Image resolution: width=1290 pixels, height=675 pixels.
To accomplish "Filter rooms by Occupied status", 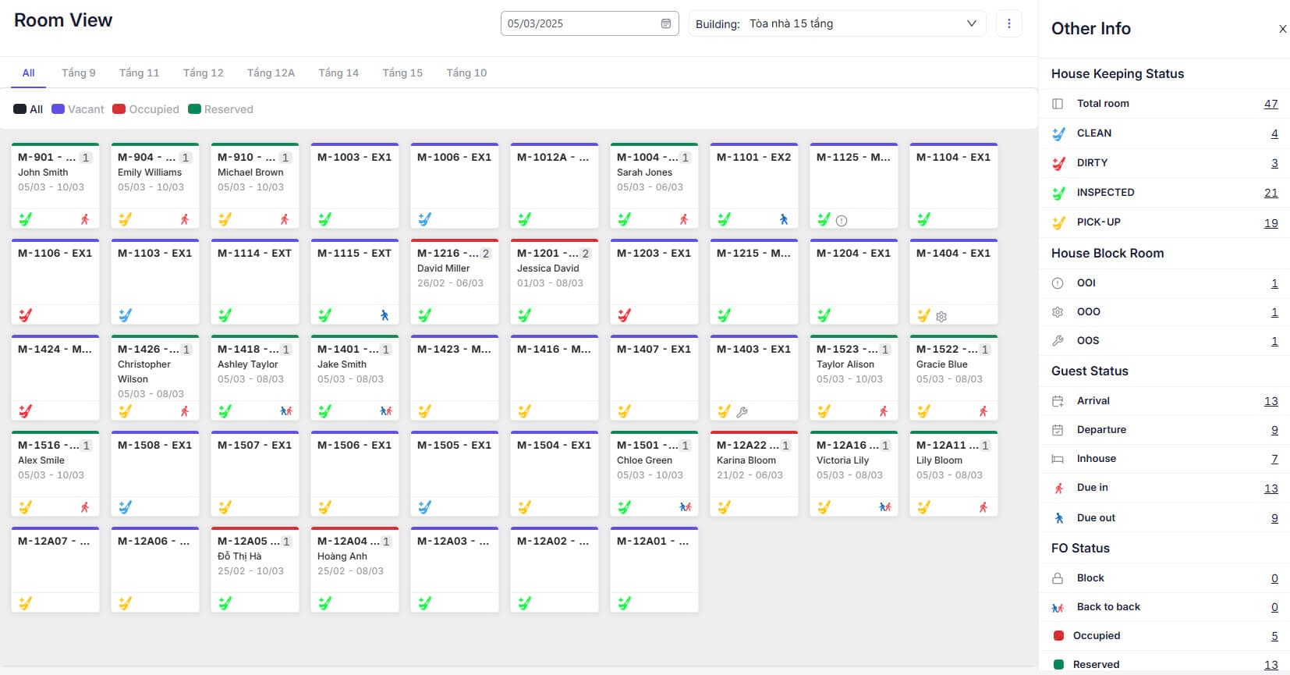I will coord(146,109).
